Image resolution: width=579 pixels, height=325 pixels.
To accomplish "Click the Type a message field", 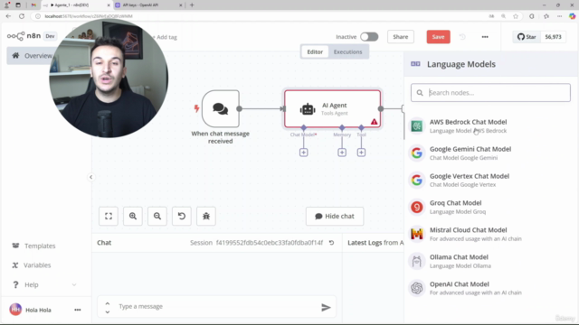I will [216, 307].
